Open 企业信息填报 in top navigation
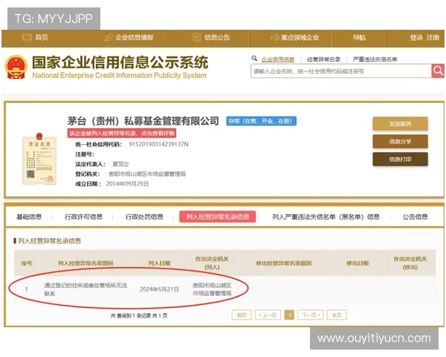446x357 pixels. point(135,37)
